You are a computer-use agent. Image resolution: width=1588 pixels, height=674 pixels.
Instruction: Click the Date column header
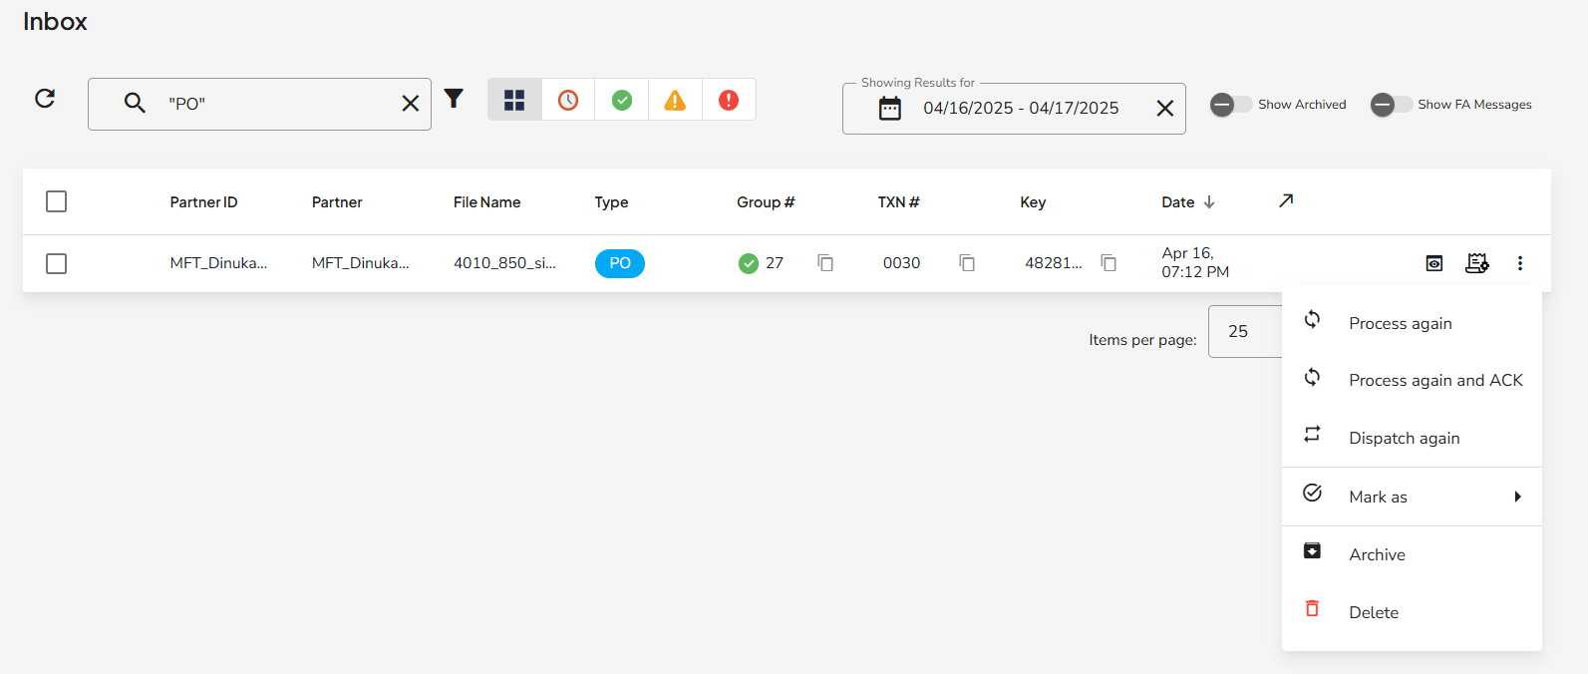1177,202
